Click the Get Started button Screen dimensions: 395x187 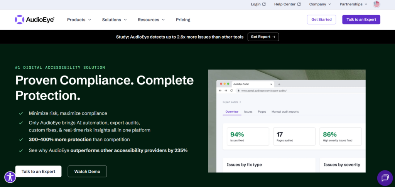coord(321,20)
